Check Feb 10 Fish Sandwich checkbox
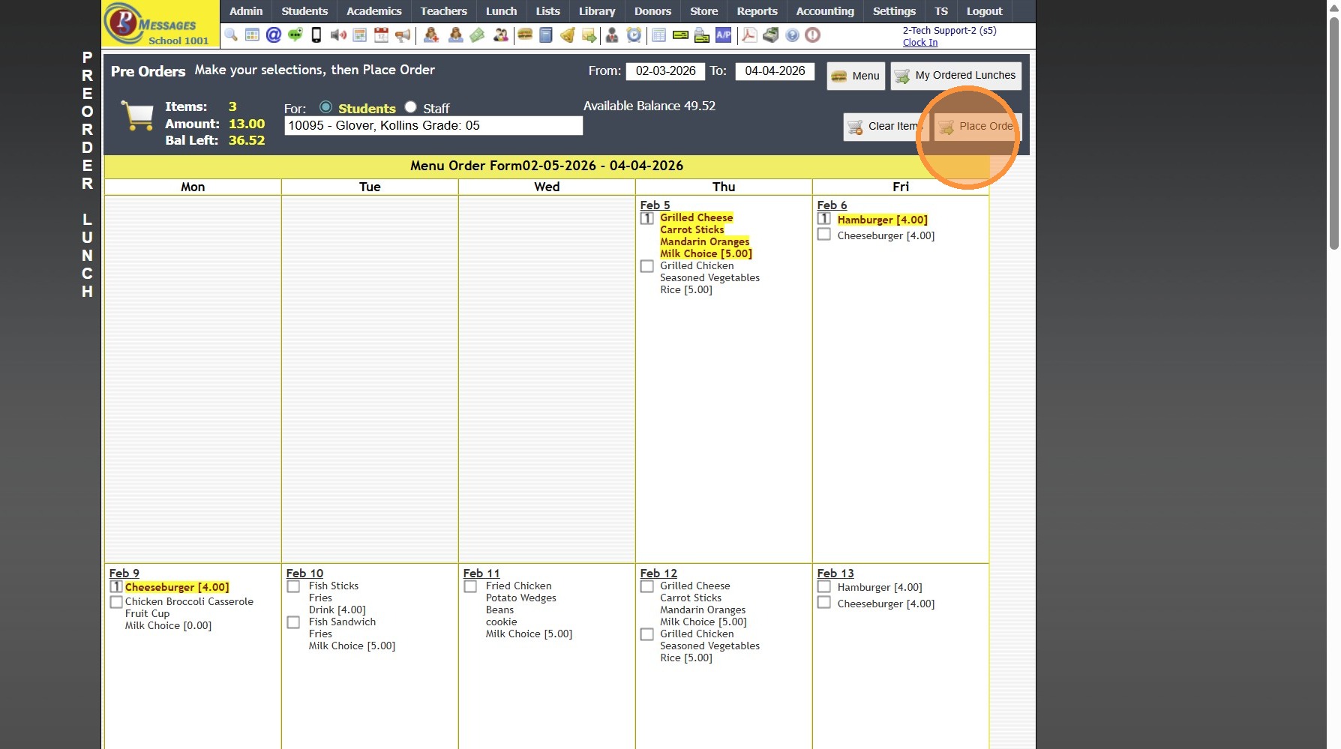Screen dimensions: 1341x749 (292, 622)
